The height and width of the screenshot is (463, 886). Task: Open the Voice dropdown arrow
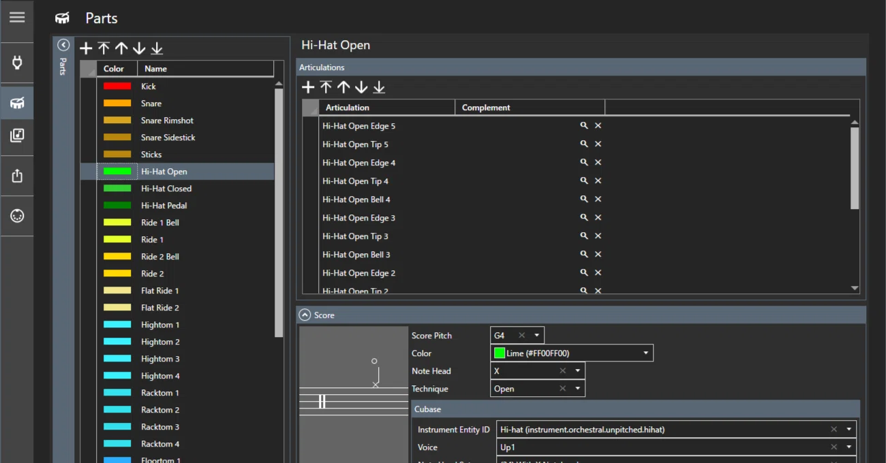[x=849, y=447]
